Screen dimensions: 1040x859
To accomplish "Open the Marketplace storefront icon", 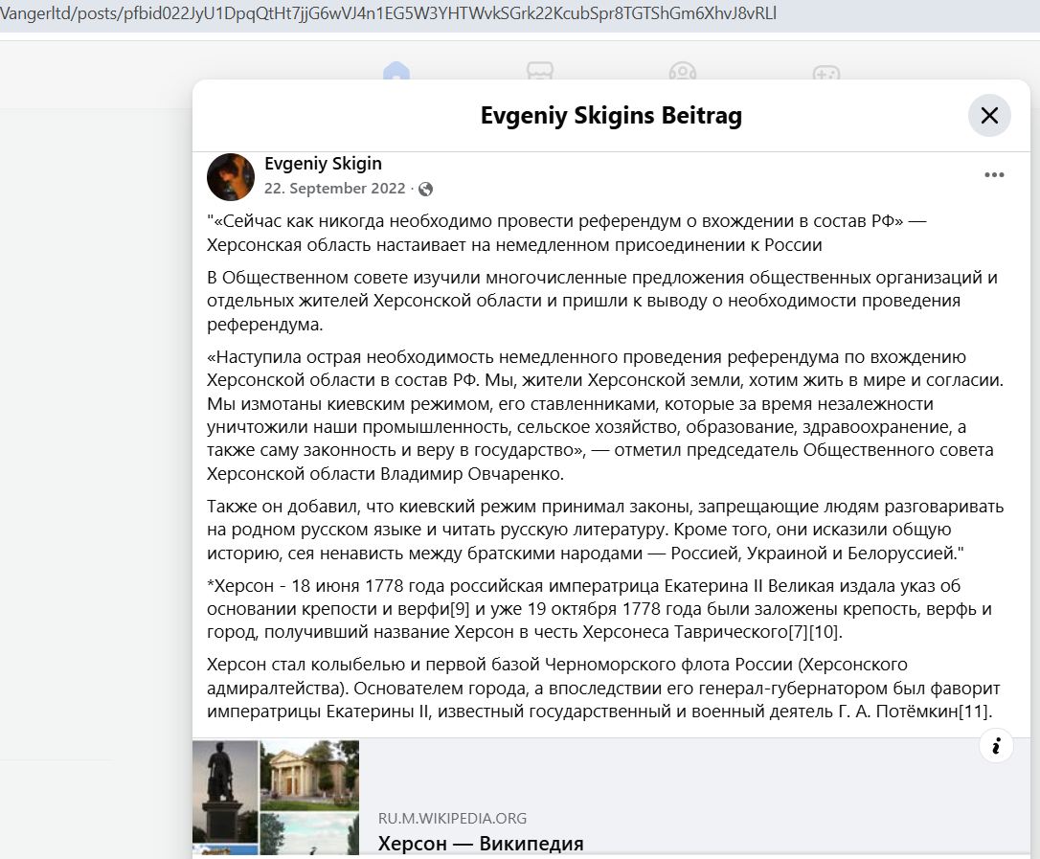I will click(x=539, y=74).
